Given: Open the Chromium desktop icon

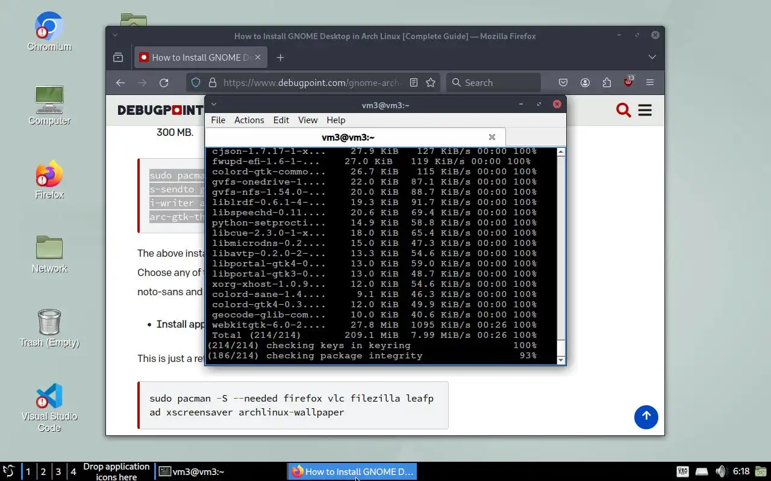Looking at the screenshot, I should click(x=49, y=31).
